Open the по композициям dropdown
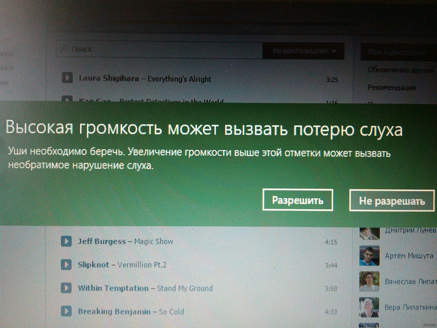Screen dimensions: 437x328 (303, 51)
